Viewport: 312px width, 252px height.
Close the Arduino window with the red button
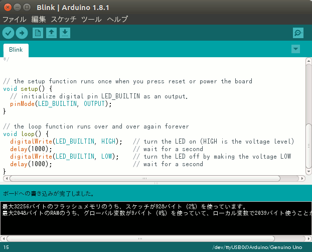(8, 8)
